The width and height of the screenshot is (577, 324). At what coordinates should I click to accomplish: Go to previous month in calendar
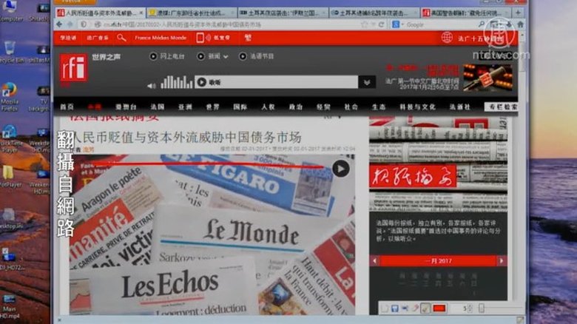[374, 261]
